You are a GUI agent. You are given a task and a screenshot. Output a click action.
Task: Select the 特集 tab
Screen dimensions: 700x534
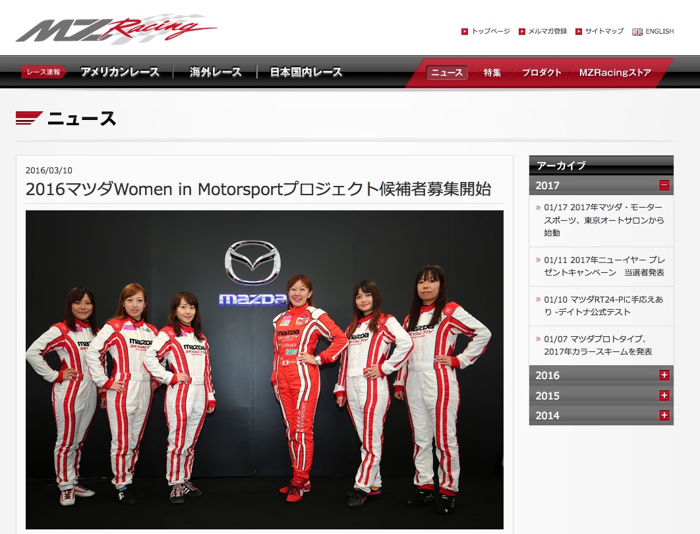pyautogui.click(x=492, y=73)
